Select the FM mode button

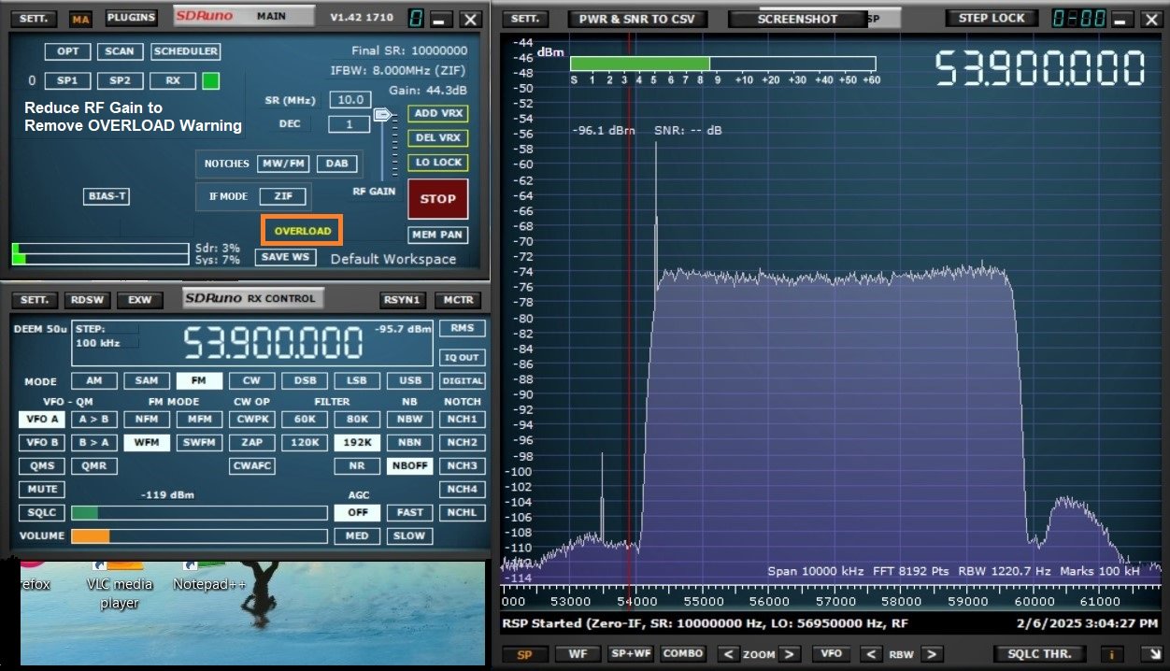pyautogui.click(x=199, y=381)
